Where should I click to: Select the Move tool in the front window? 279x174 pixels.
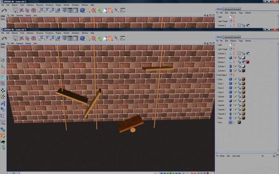pos(21,39)
